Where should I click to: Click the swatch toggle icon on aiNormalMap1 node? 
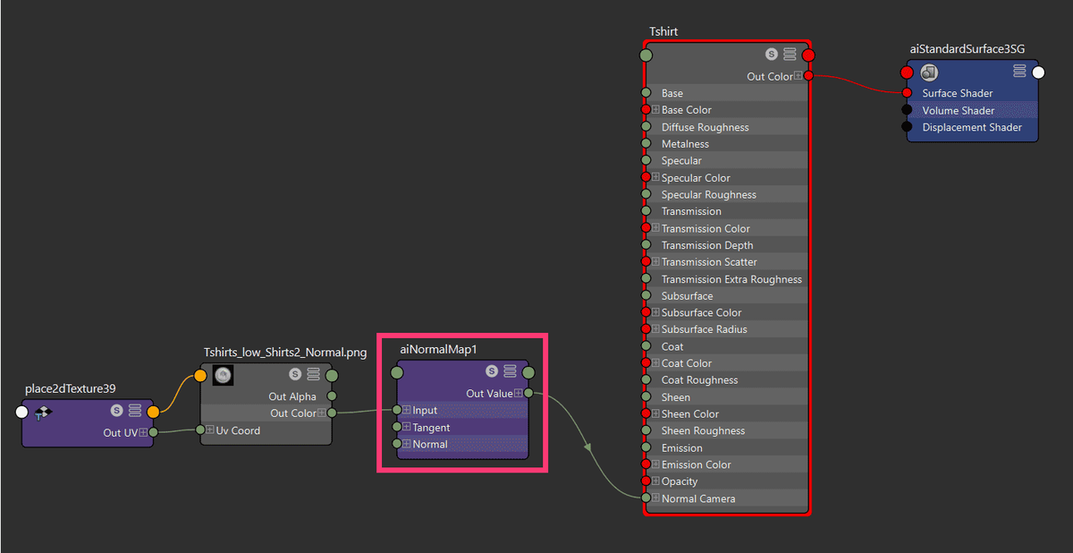492,371
